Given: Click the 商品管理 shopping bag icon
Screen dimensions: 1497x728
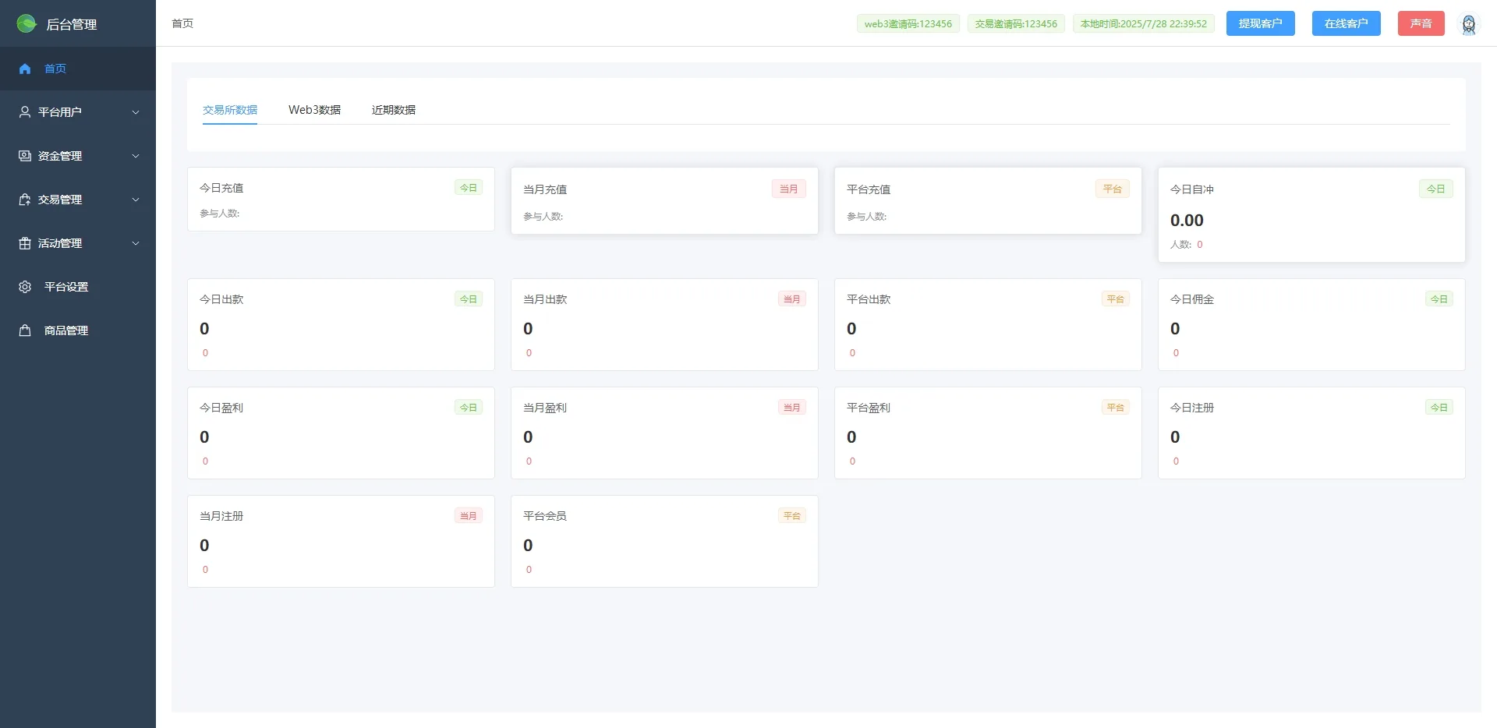Looking at the screenshot, I should click(x=25, y=330).
